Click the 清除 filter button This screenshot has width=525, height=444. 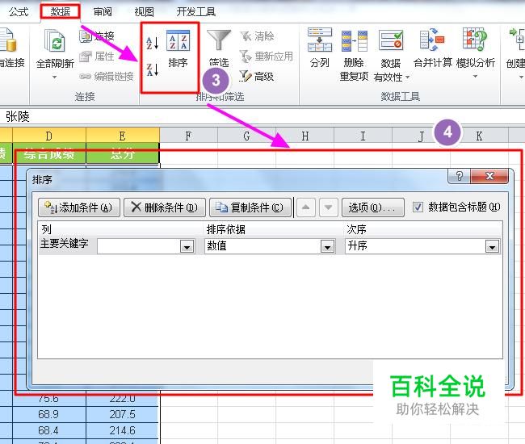[257, 36]
